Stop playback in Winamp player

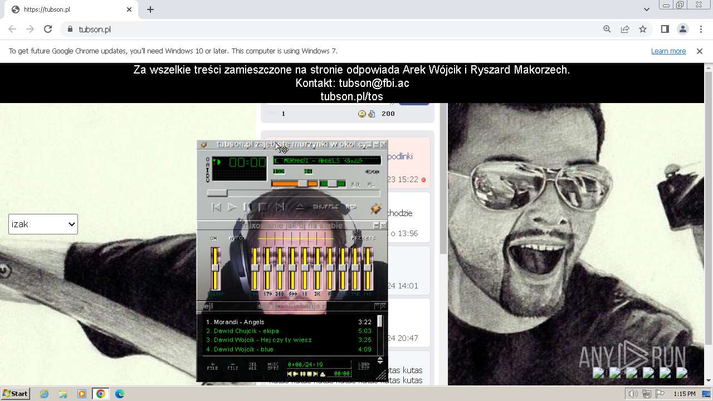coord(263,207)
